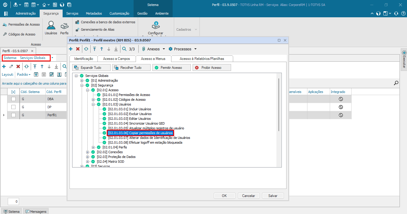Image resolution: width=407 pixels, height=214 pixels.
Task: Open the Acesso a Campos tab
Action: [117, 59]
